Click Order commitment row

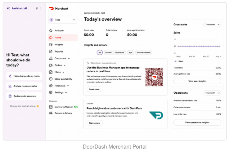coord(197,107)
